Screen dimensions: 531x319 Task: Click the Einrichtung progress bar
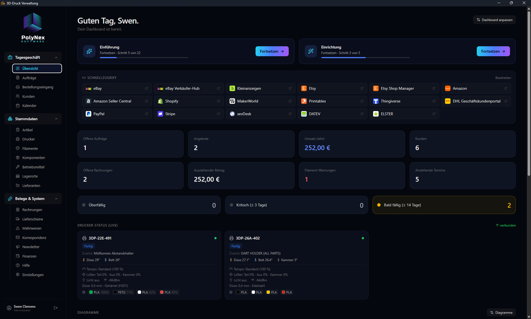tap(365, 57)
